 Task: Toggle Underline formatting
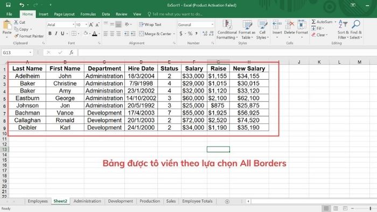[x=62, y=33]
